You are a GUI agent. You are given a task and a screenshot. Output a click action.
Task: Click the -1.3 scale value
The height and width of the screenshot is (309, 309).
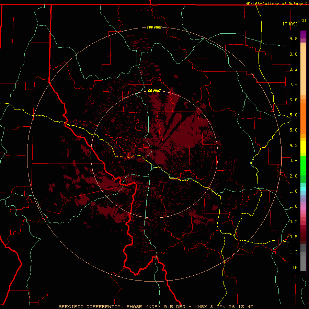[292, 252]
